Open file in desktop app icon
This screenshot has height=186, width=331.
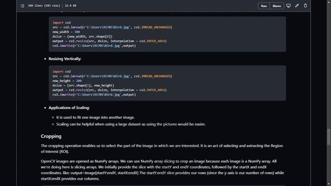click(x=289, y=6)
